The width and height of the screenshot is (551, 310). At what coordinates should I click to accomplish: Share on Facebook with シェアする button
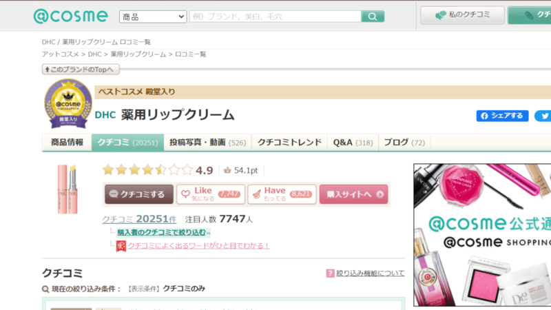coord(502,116)
